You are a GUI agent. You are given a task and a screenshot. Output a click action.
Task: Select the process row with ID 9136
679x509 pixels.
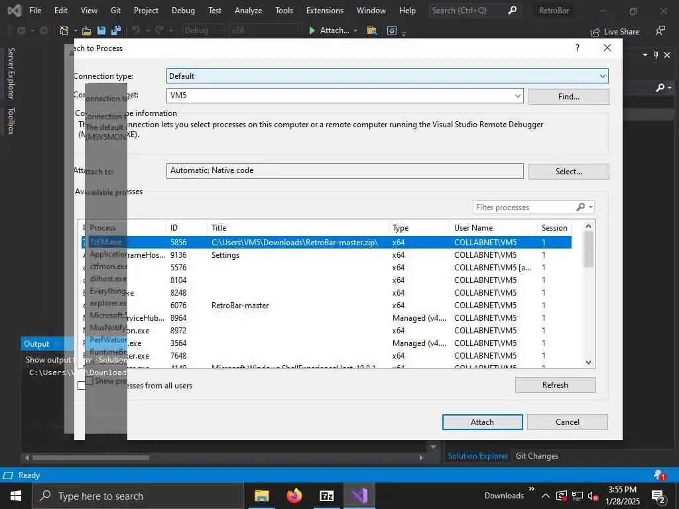coord(326,255)
